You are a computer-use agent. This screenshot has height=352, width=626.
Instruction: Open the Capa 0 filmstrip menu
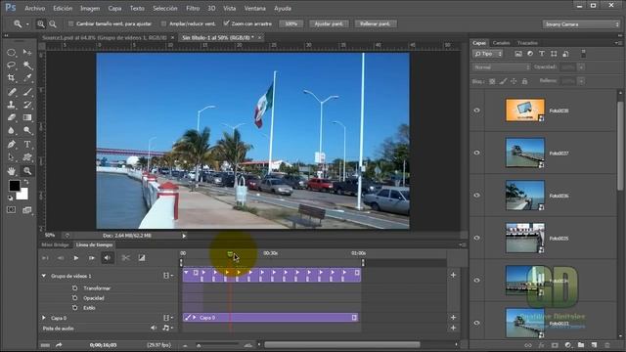click(168, 318)
